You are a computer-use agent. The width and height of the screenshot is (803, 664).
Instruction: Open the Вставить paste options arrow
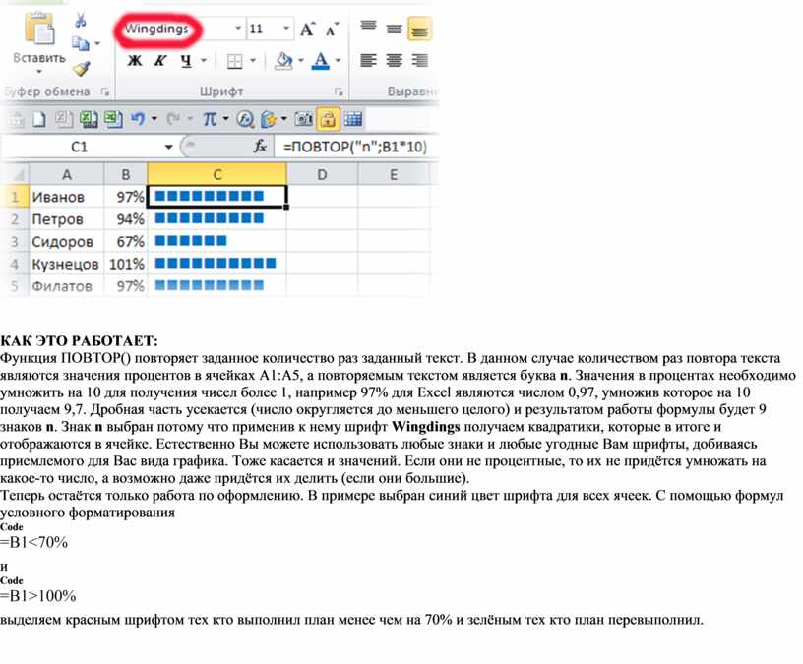coord(39,72)
